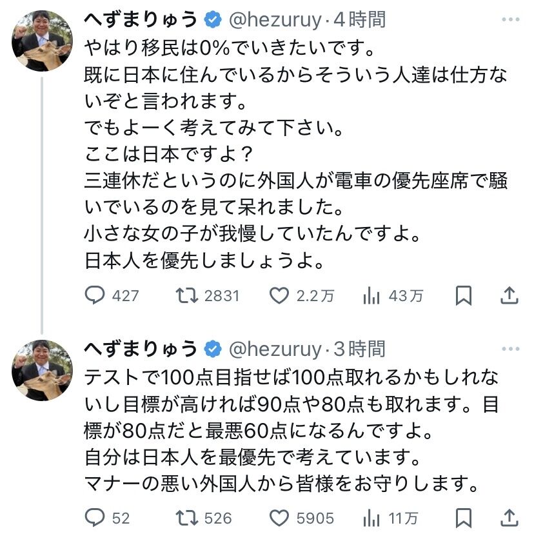The width and height of the screenshot is (534, 541).
Task: Like the second tweet with 5905 likes
Action: [279, 518]
